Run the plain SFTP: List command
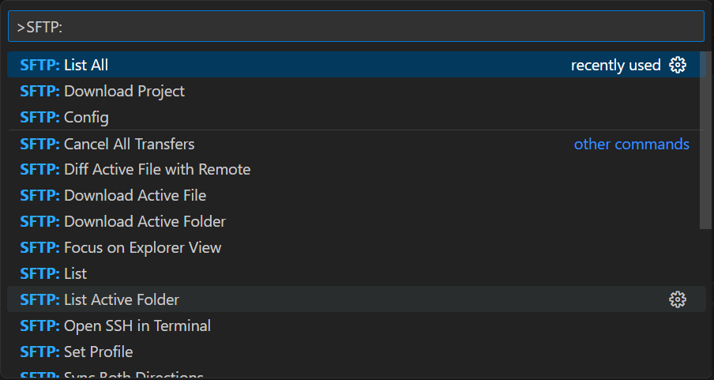Screen dimensions: 714x380 tap(54, 273)
